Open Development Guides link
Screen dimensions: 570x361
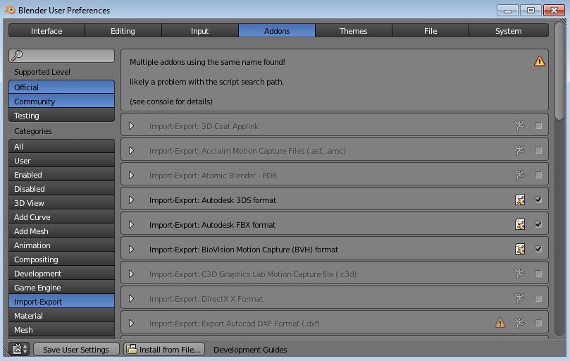[250, 350]
